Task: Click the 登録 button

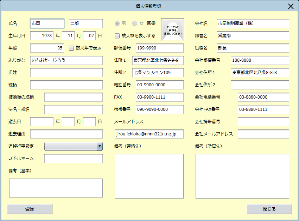Action: (30, 209)
